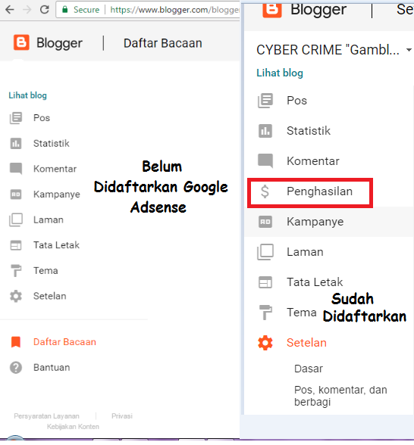
Task: Open Tata Letak in right panel
Action: [x=315, y=282]
